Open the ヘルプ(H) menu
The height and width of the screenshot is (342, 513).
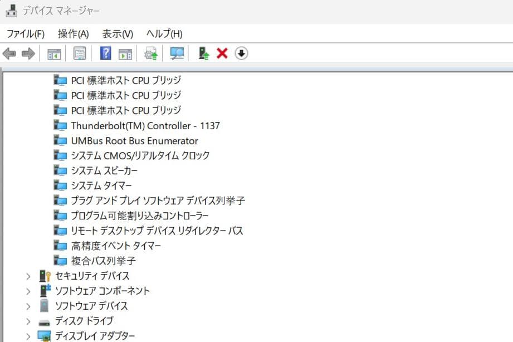[164, 34]
